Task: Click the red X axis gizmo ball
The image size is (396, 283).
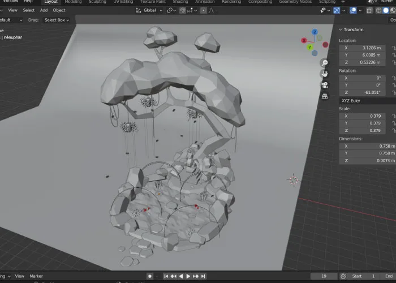Action: pyautogui.click(x=304, y=40)
